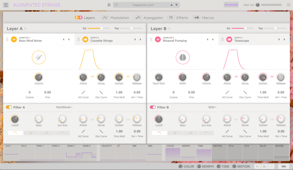Select next preset with down arrow

pos(176,5)
